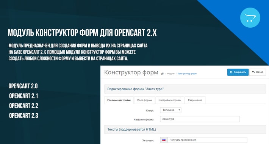This screenshot has height=144, width=269.
Task: Open the Модули breadcrumb link
Action: coord(170,74)
